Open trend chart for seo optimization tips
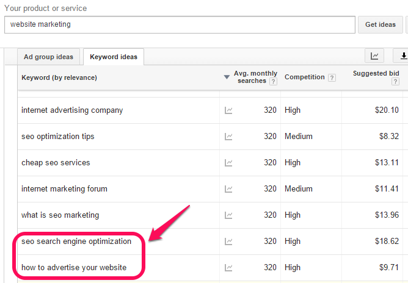 [x=228, y=137]
